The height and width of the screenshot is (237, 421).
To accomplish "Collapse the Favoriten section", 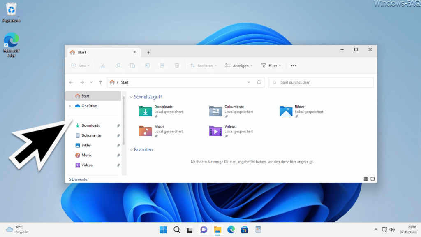I will [131, 150].
